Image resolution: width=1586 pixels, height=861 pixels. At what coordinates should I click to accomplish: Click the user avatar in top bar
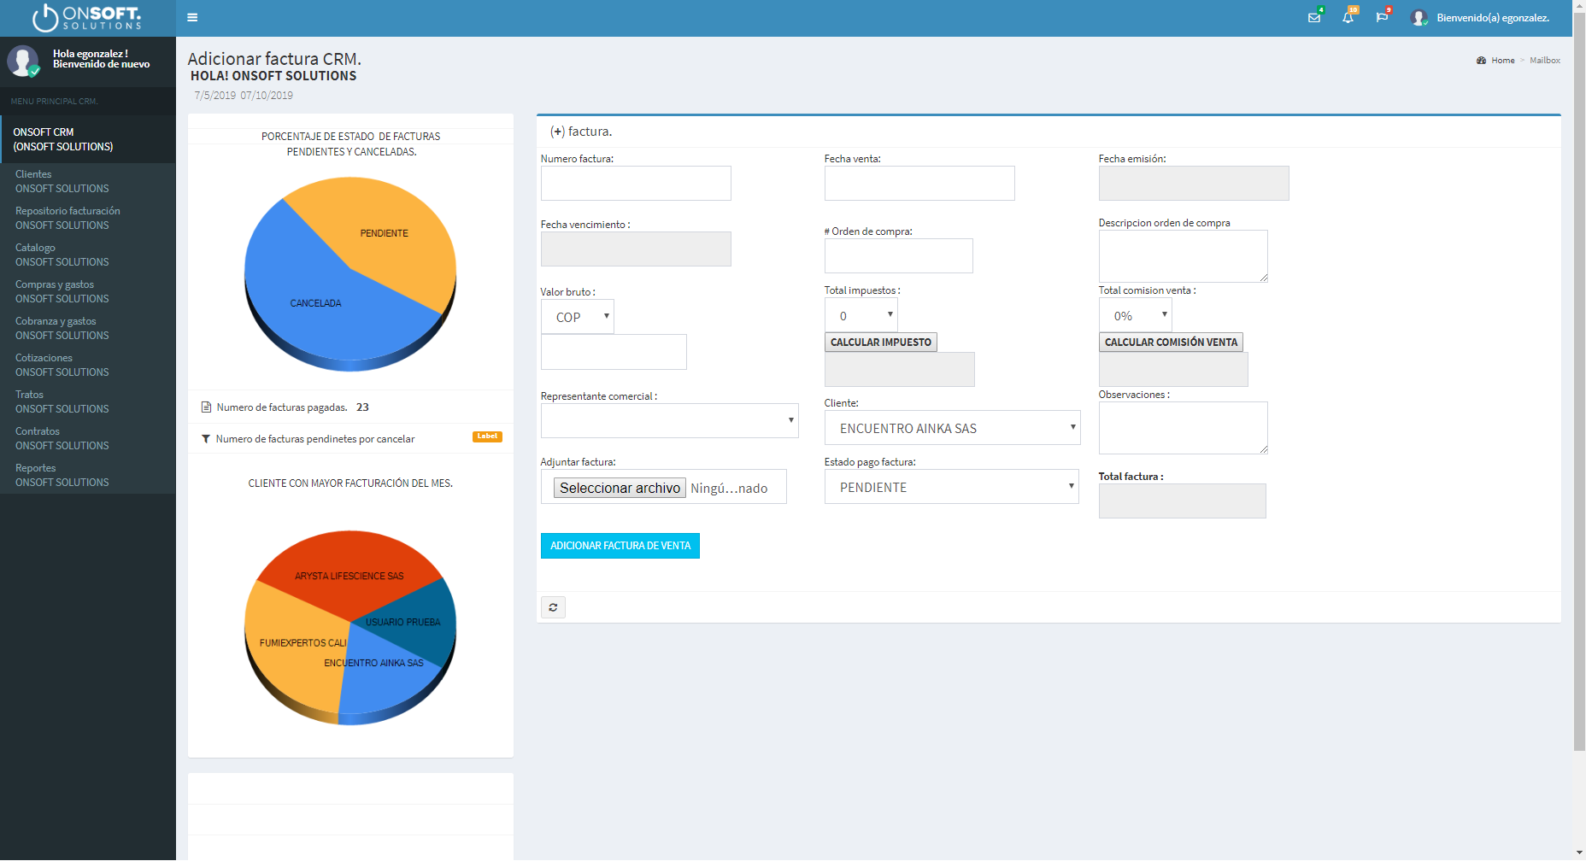tap(1419, 18)
